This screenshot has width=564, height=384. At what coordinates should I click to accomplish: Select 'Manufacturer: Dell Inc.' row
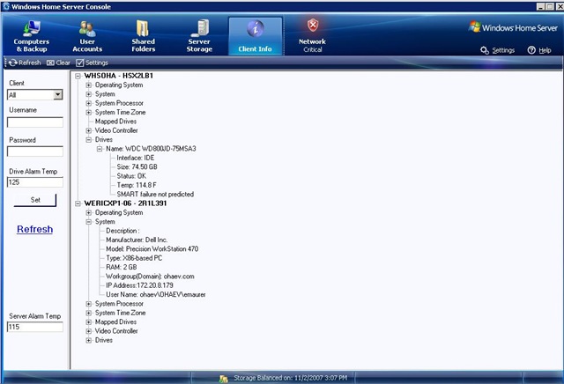point(137,240)
